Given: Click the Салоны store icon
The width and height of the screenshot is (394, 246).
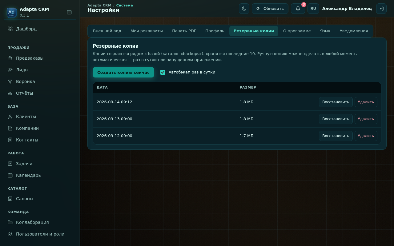Looking at the screenshot, I should 10,199.
